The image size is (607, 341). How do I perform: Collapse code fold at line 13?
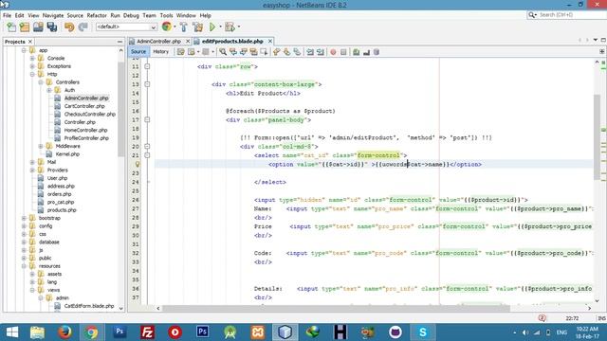click(147, 84)
